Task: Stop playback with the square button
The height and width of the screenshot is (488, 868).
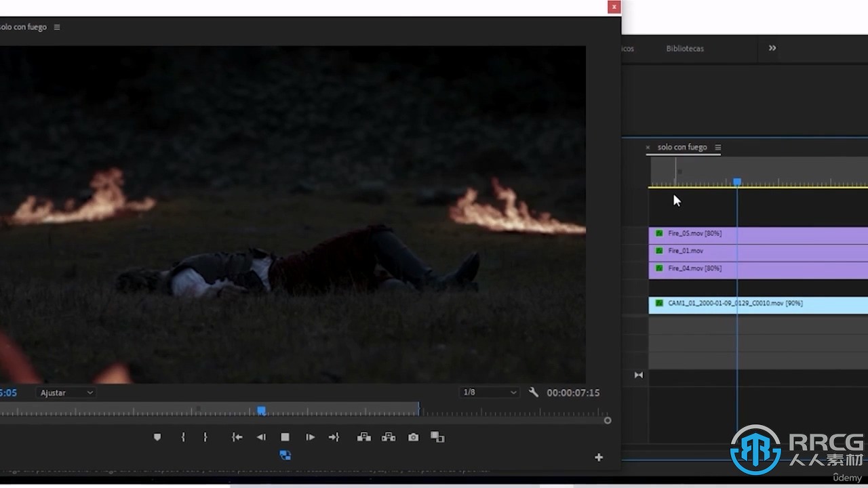Action: [285, 437]
